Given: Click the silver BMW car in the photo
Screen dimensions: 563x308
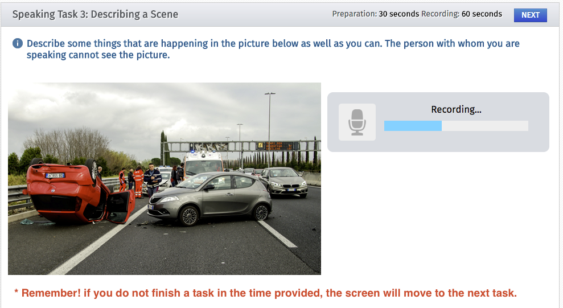Looking at the screenshot, I should [x=283, y=182].
